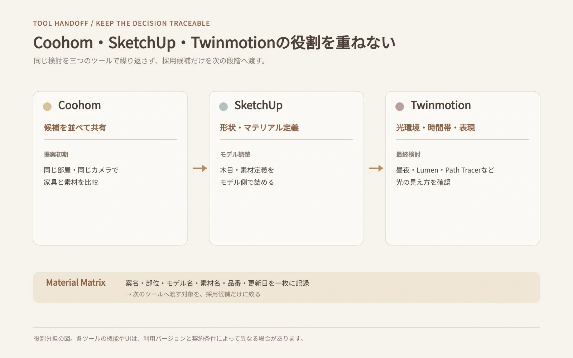Click the TOOL HANDOFF overline text
Image resolution: width=573 pixels, height=358 pixels.
point(121,24)
